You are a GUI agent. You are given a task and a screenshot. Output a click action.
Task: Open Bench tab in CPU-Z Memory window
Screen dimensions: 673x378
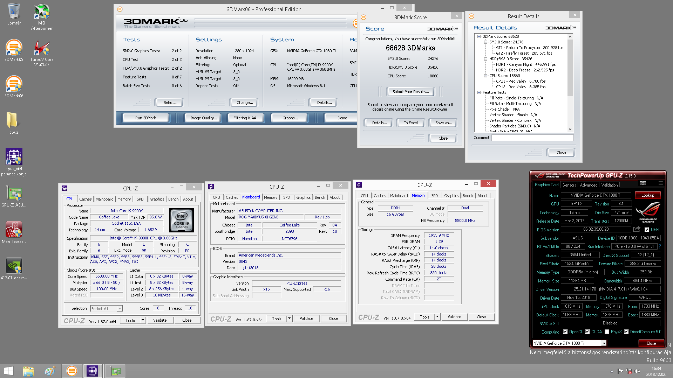[x=468, y=196]
